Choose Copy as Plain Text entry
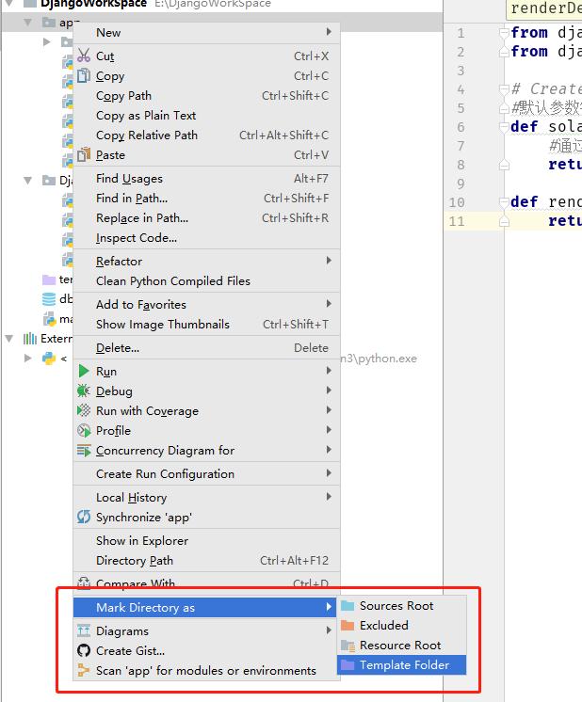 click(206, 116)
